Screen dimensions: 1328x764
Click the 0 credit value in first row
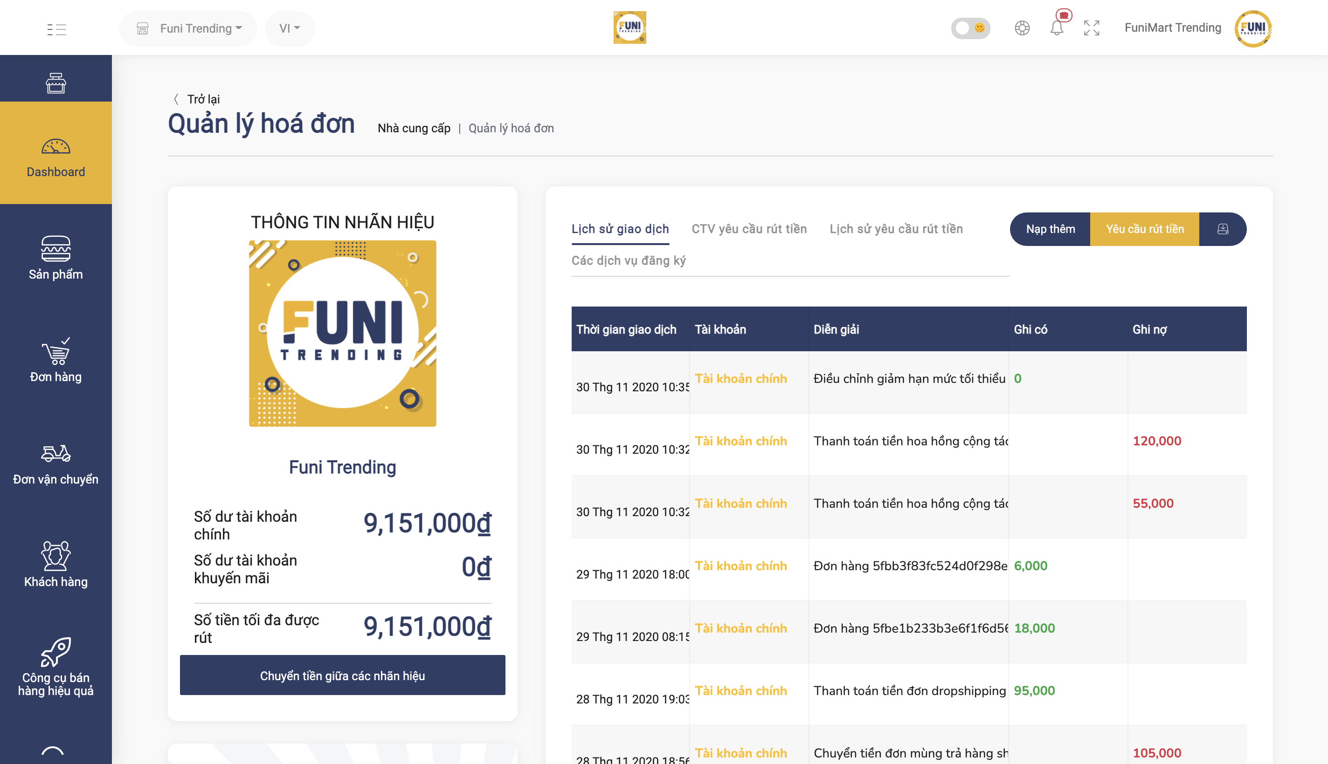click(x=1017, y=378)
